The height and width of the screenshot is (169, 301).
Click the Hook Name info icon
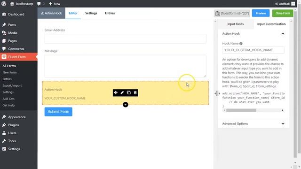241,44
